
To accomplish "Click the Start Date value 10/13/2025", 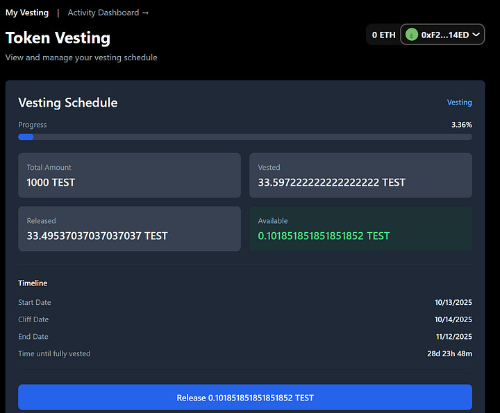I will (453, 302).
